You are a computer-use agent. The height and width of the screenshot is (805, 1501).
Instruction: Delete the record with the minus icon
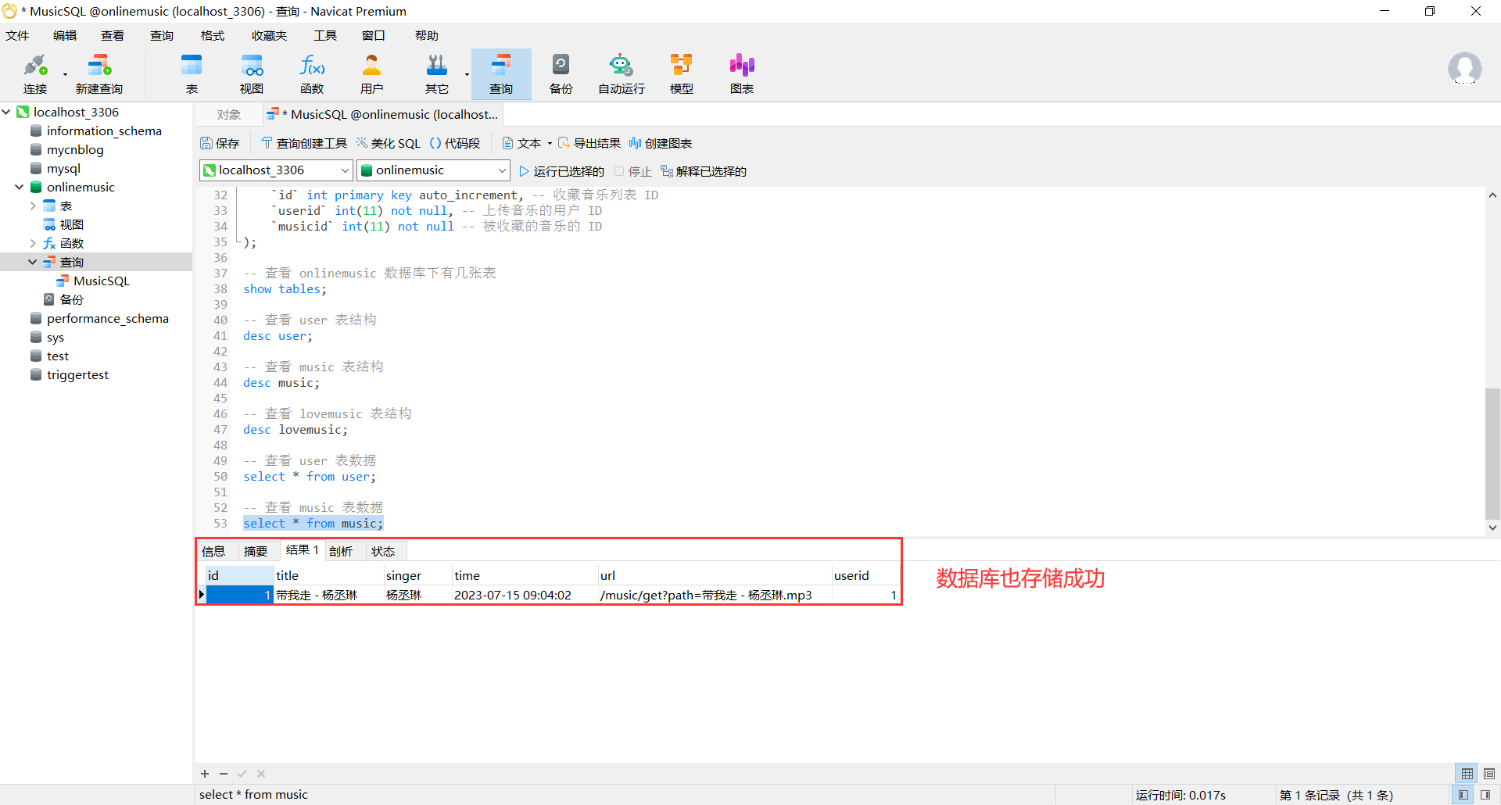click(224, 774)
